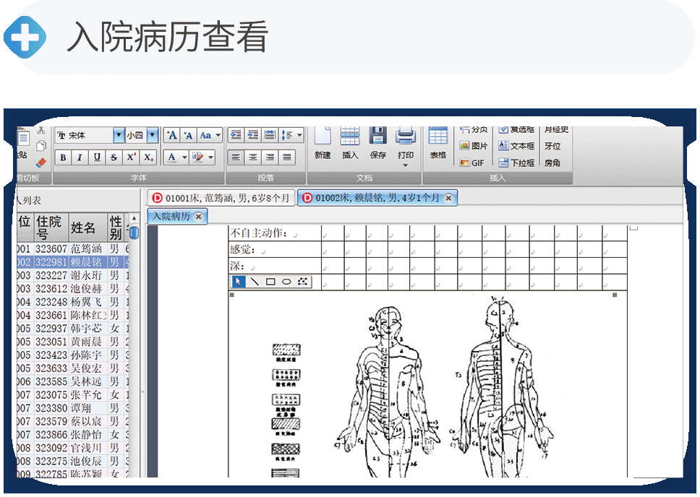The image size is (700, 497).
Task: Expand the 打印 print options arrow
Action: [x=405, y=165]
